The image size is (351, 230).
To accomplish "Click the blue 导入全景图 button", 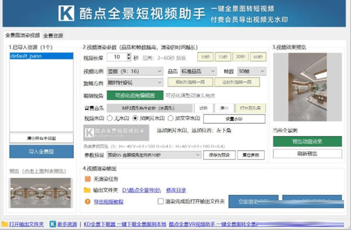I will tap(42, 152).
